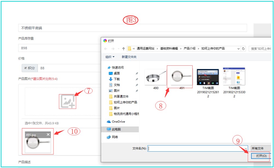This screenshot has height=168, width=274.
Task: Open the 所有文件 file type dropdown
Action: pyautogui.click(x=260, y=148)
